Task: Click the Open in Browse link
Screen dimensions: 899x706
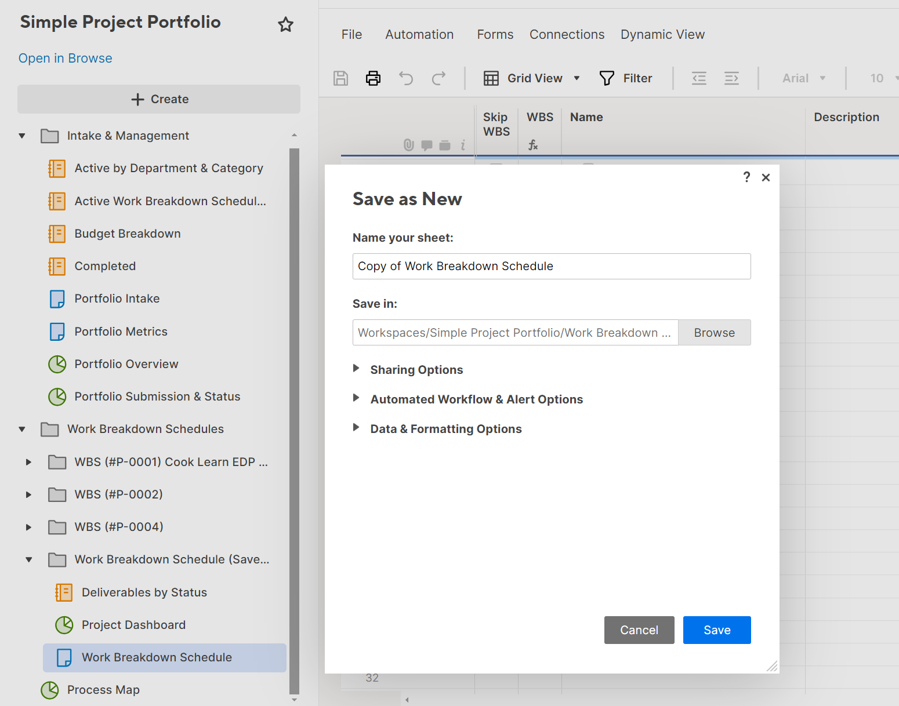Action: click(x=65, y=59)
